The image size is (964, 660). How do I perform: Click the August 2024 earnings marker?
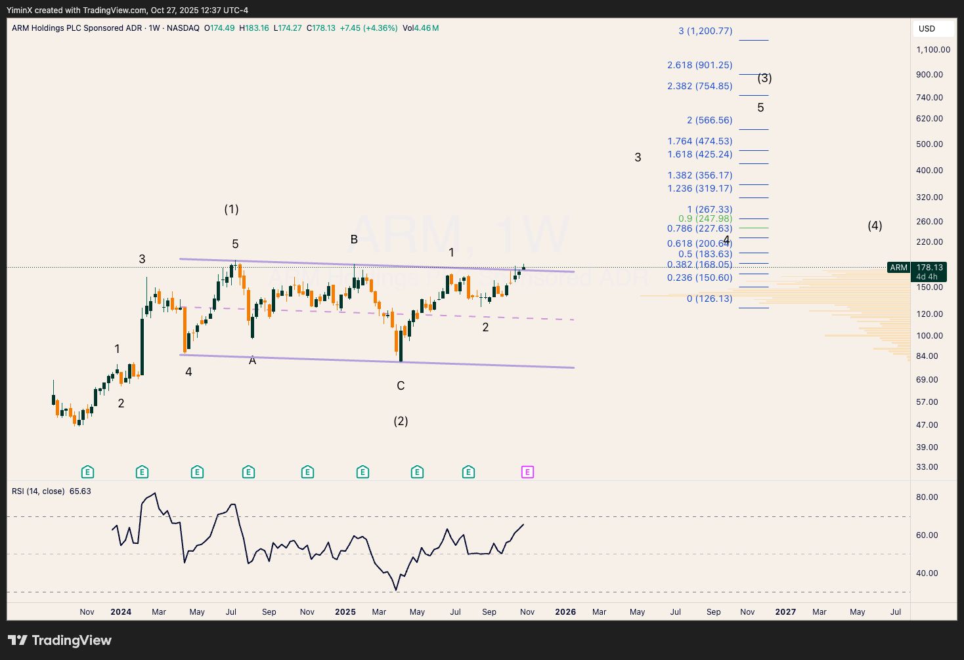pos(248,472)
